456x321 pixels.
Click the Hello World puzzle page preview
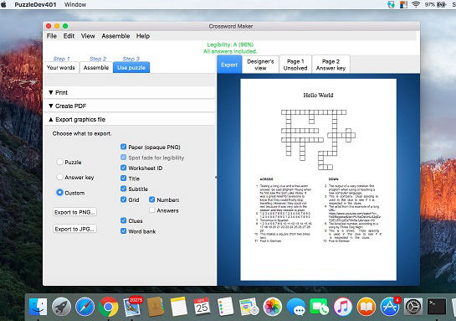318,179
